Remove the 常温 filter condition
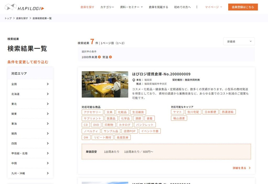The image size is (268, 184). 110,57
